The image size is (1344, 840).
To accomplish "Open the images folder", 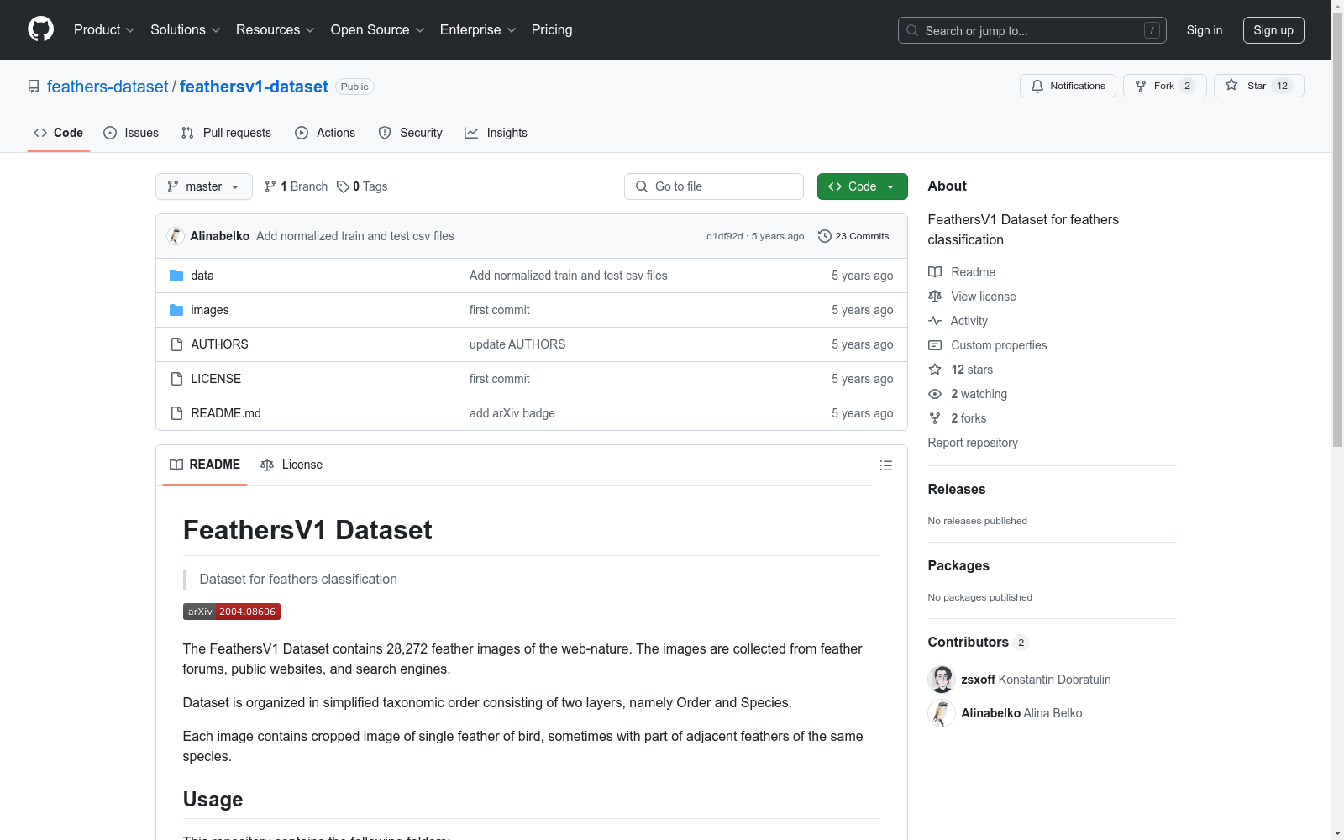I will tap(210, 310).
